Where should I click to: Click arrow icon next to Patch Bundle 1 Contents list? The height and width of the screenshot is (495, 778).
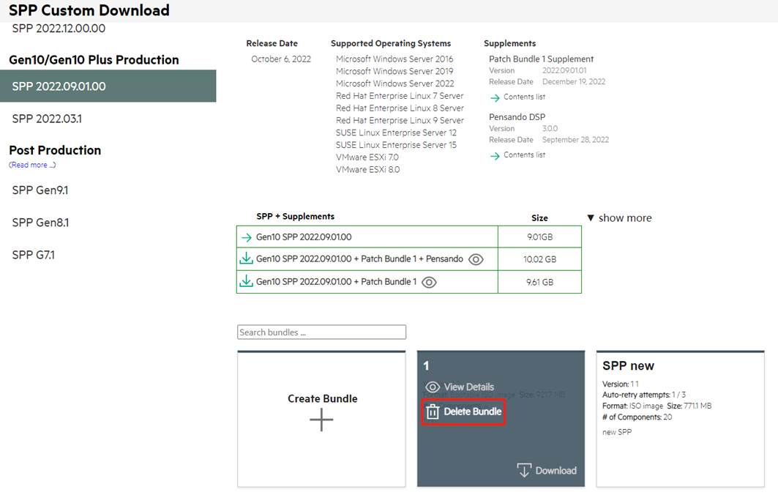[x=495, y=97]
